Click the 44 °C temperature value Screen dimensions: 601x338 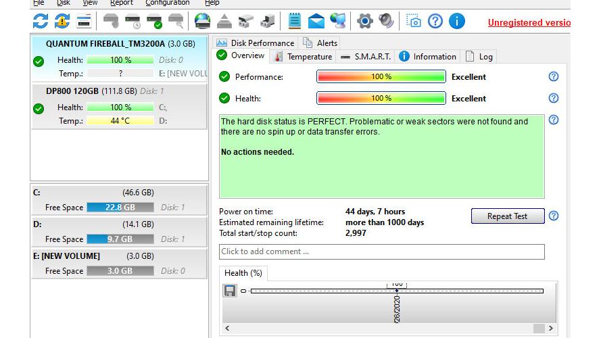coord(120,121)
